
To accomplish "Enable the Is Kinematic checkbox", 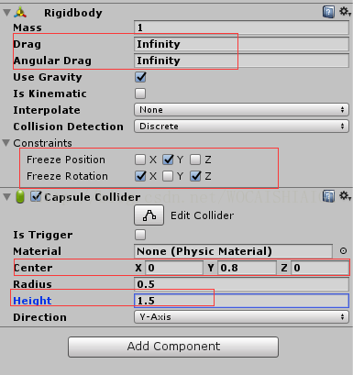I will pos(140,94).
